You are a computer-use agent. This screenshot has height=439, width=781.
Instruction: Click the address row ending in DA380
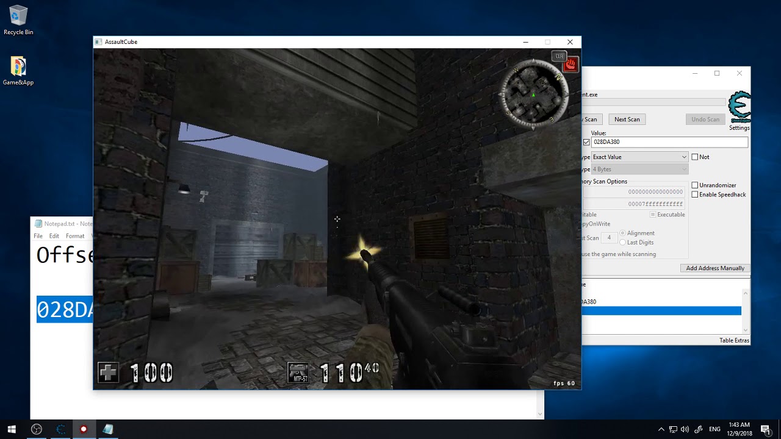(661, 302)
